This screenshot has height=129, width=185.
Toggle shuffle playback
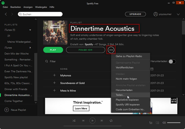pyautogui.click(x=74, y=121)
